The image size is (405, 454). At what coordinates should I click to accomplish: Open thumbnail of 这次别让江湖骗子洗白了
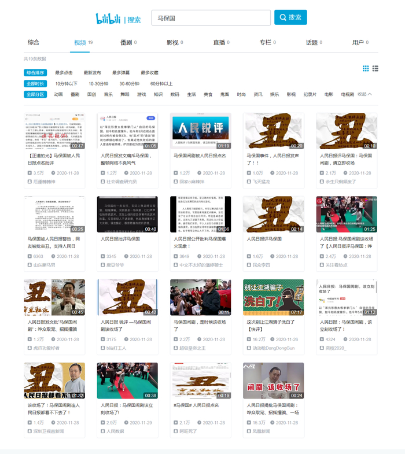(274, 297)
